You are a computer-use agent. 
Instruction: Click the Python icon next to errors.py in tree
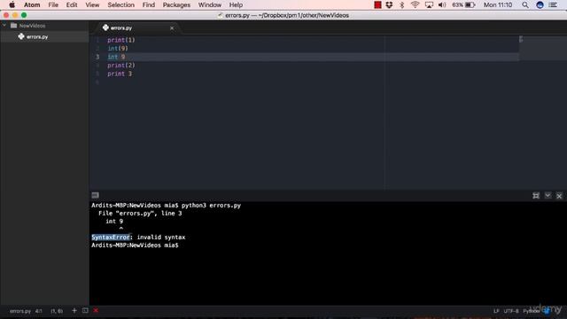21,36
